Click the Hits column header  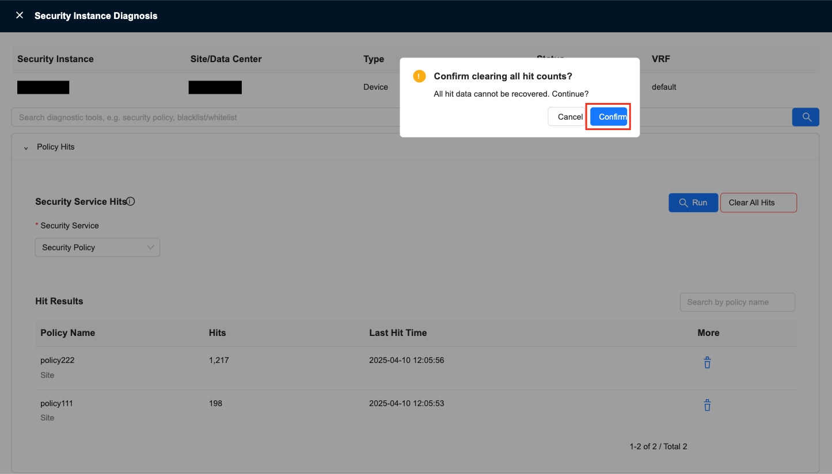point(218,333)
